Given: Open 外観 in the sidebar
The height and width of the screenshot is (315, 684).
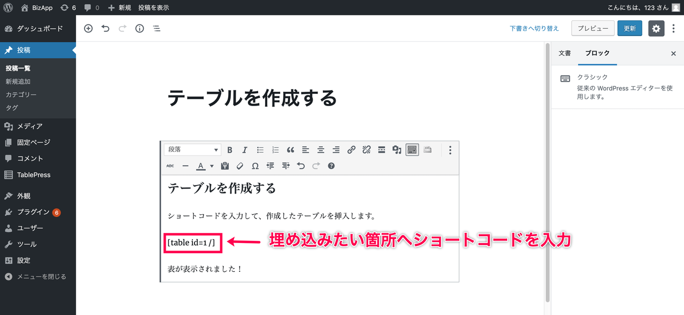Looking at the screenshot, I should tap(38, 196).
